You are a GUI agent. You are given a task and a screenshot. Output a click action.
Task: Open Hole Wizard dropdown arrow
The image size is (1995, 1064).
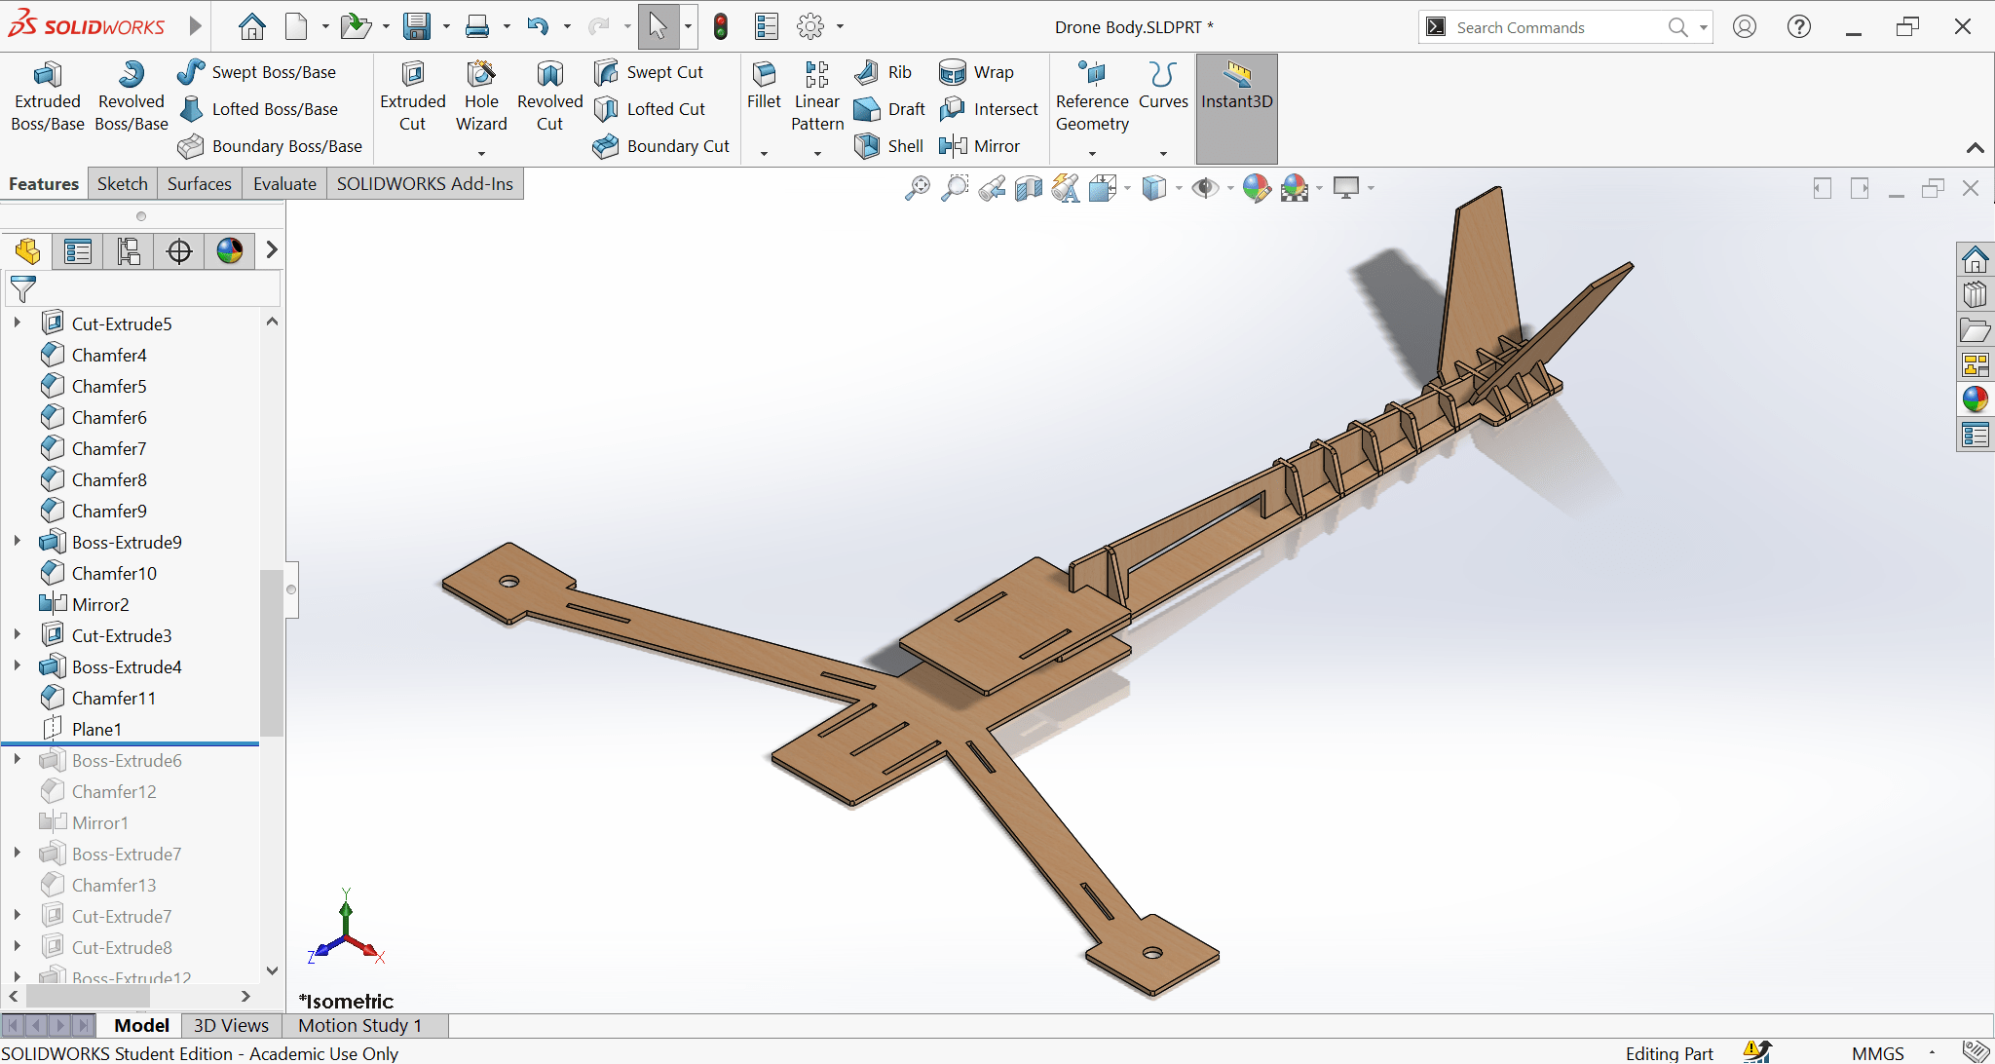tap(481, 153)
